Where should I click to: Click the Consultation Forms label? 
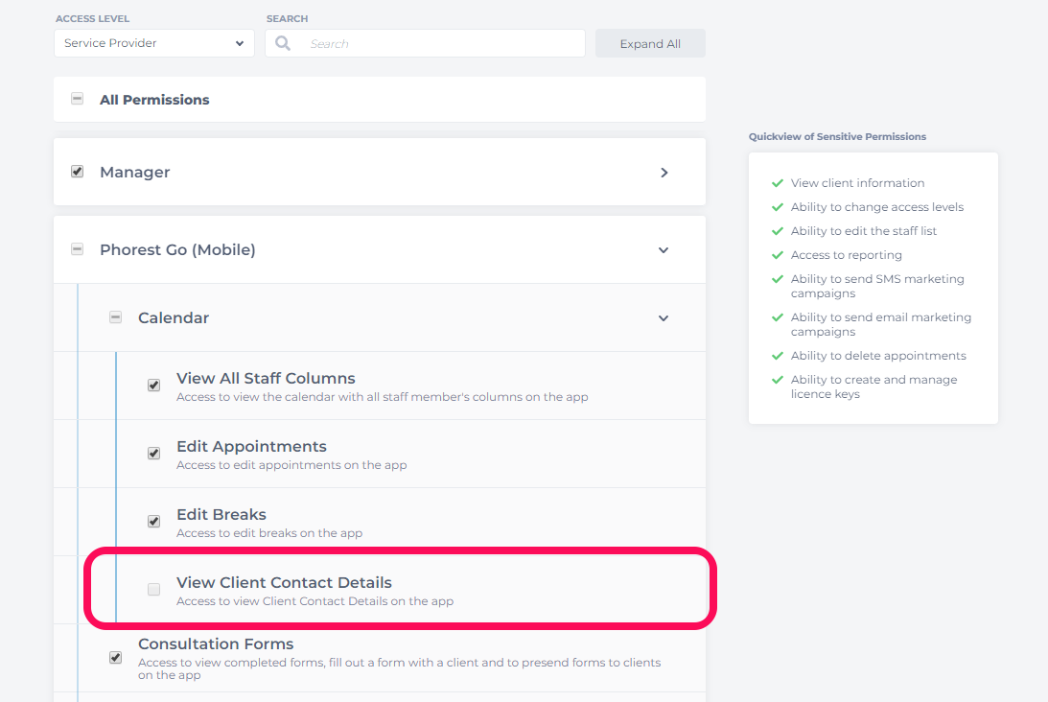pyautogui.click(x=216, y=643)
